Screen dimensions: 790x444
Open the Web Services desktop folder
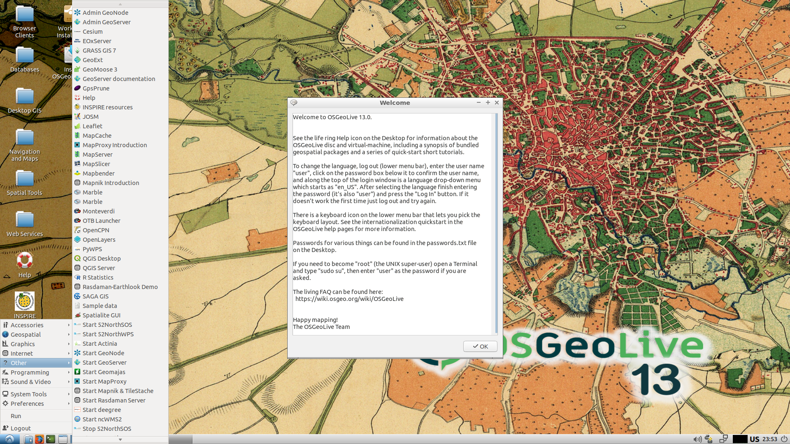[25, 224]
